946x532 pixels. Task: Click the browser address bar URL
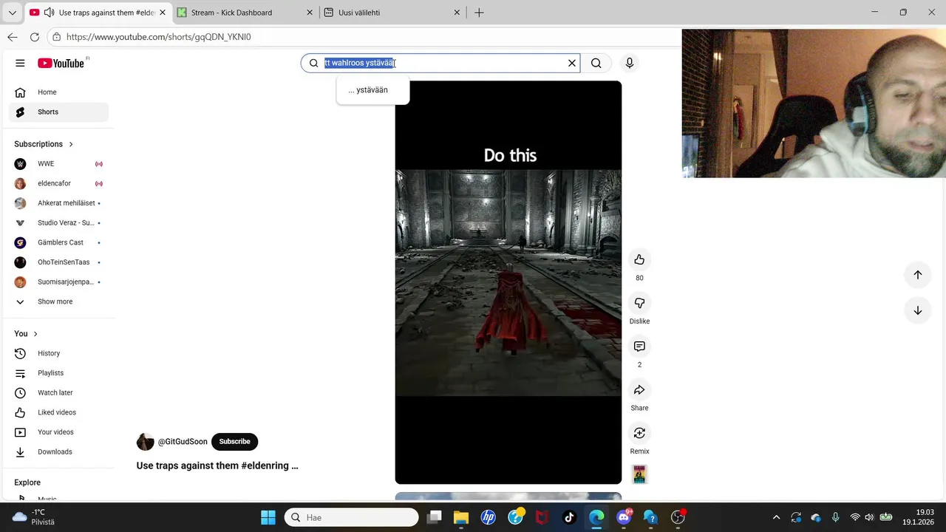[159, 37]
